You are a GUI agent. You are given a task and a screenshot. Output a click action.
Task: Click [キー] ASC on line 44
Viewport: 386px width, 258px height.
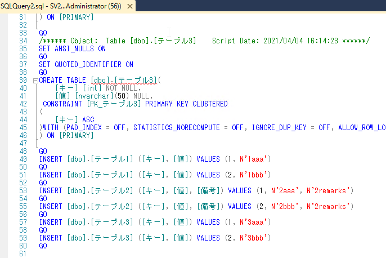[75, 119]
